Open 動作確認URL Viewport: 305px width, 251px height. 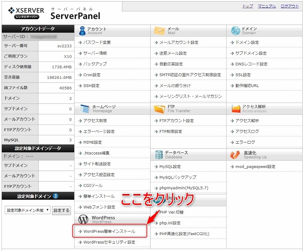point(247,85)
